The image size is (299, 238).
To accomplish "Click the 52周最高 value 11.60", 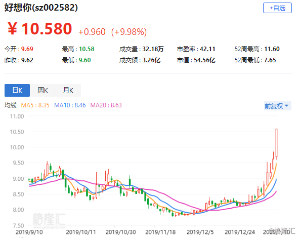I will pyautogui.click(x=272, y=49).
